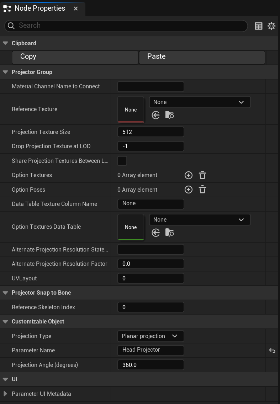
Task: Open the Reference Texture None dropdown
Action: click(x=200, y=102)
